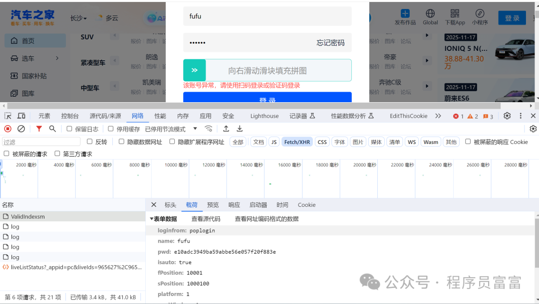Image resolution: width=539 pixels, height=304 pixels.
Task: Toggle the device toolbar icon
Action: (21, 116)
